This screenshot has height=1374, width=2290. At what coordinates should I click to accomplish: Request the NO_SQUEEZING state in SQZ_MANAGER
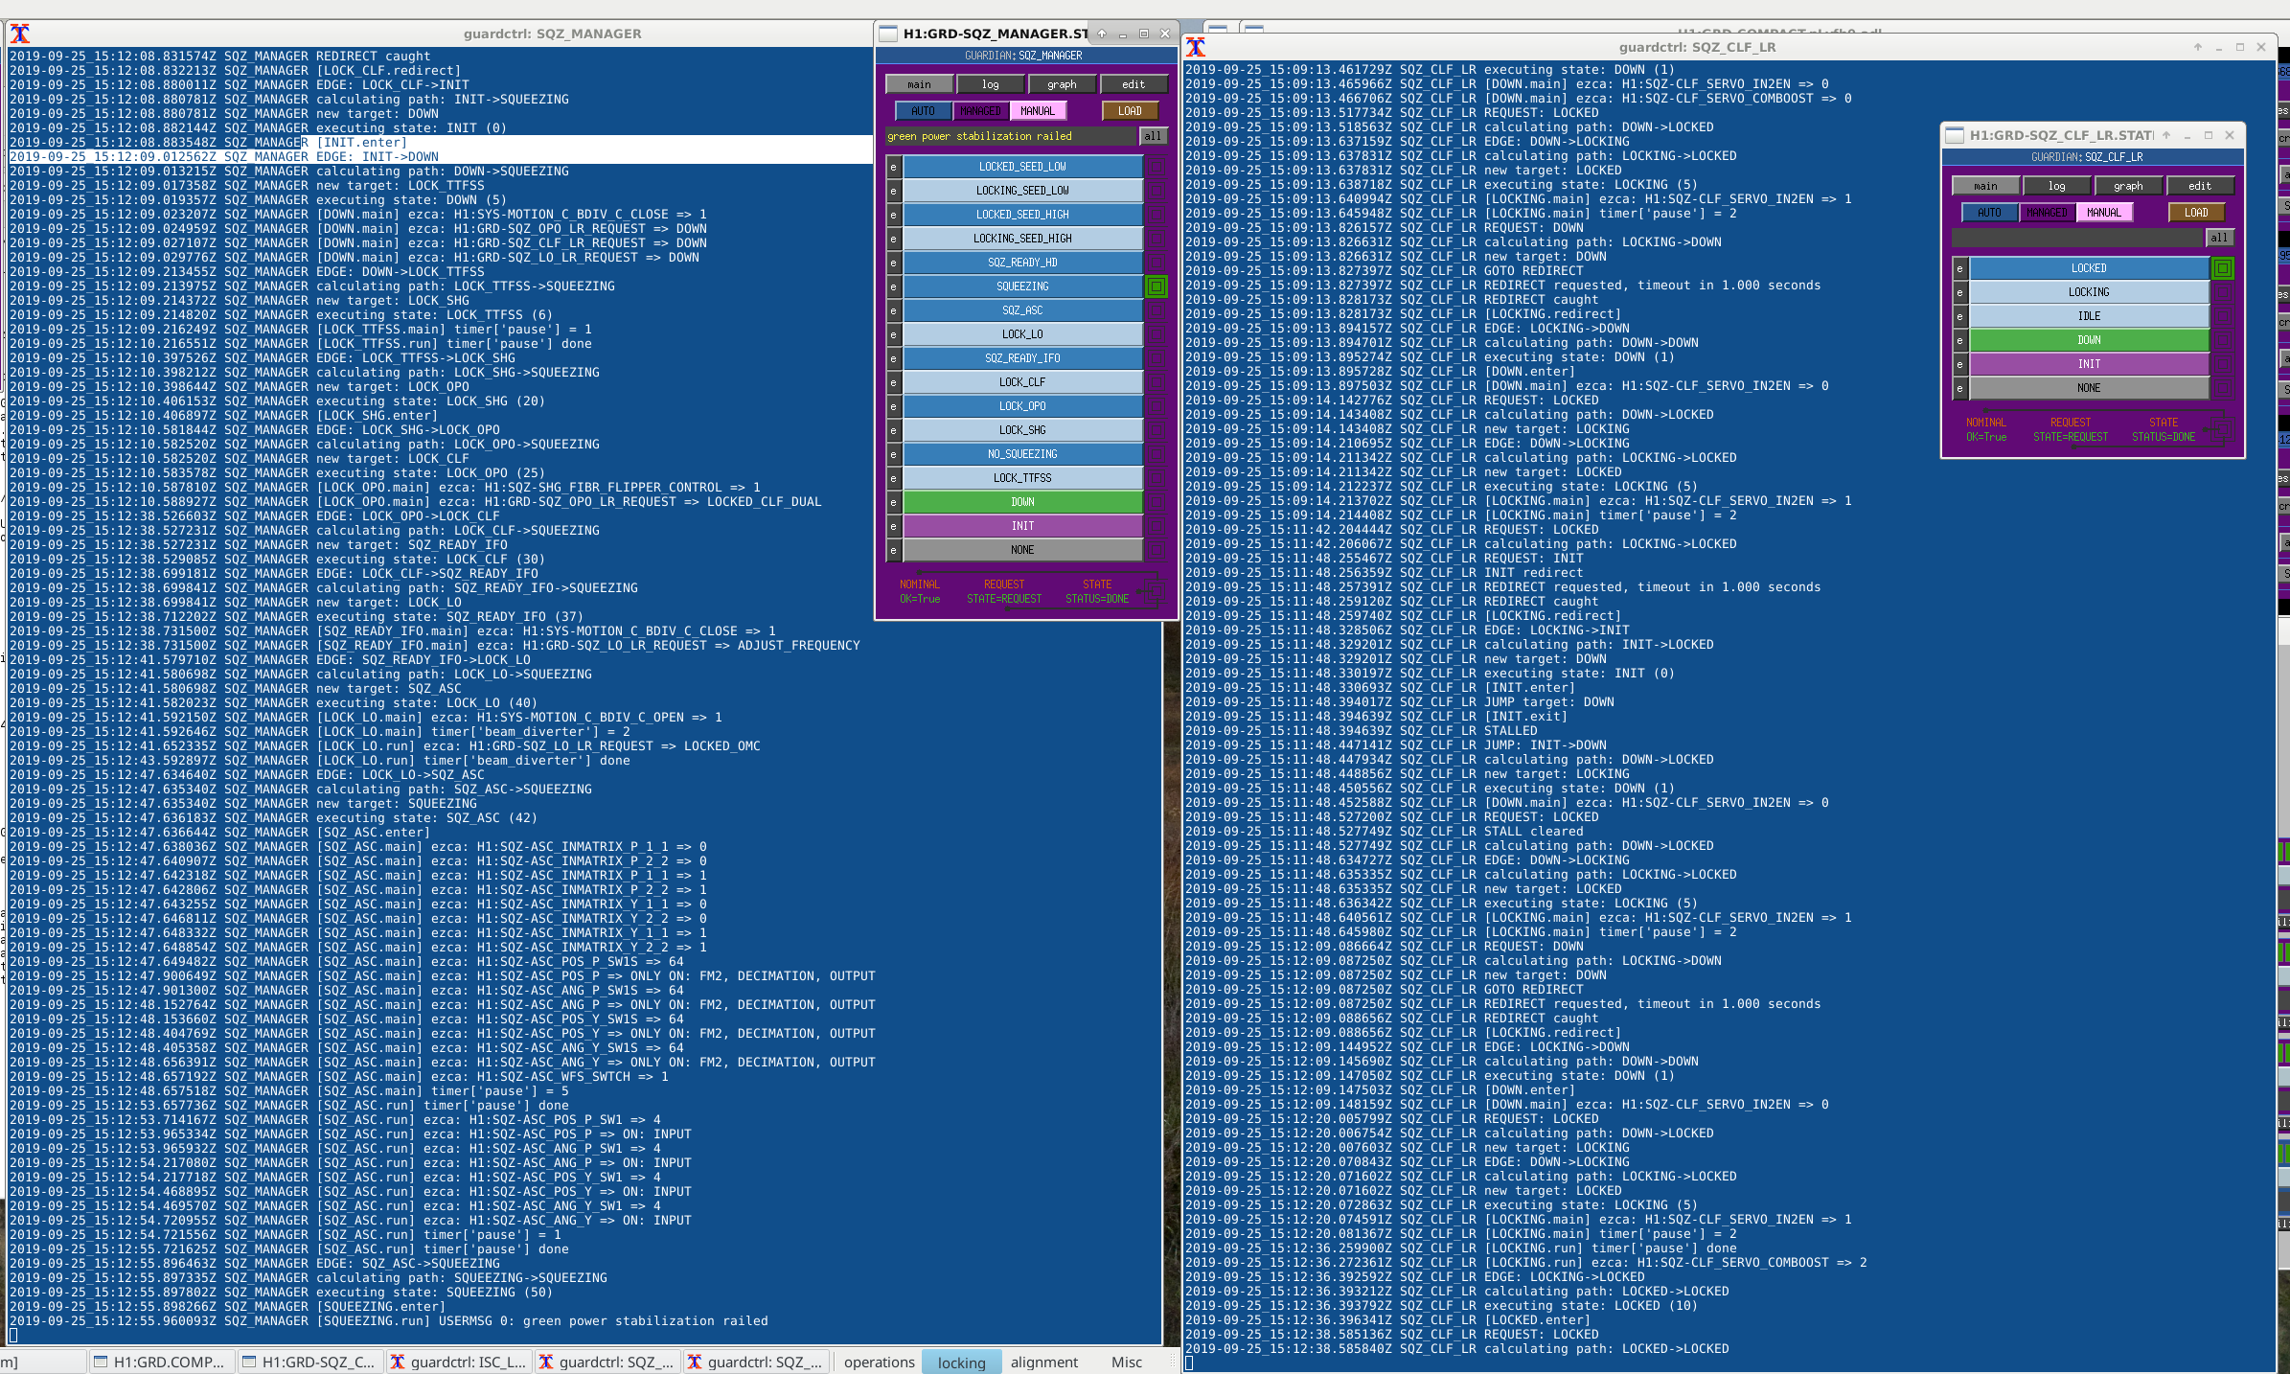[1022, 454]
